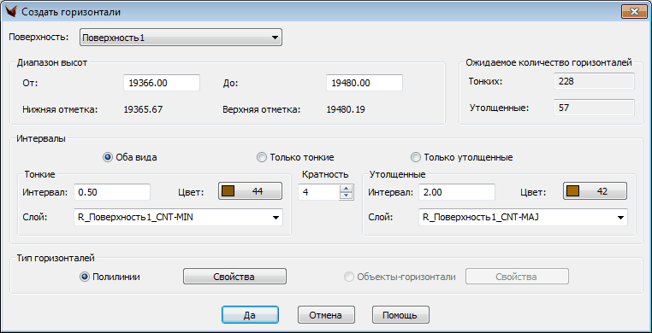This screenshot has height=333, width=652.
Task: Click the Нижняя отметка value 19365.67
Action: coord(144,110)
